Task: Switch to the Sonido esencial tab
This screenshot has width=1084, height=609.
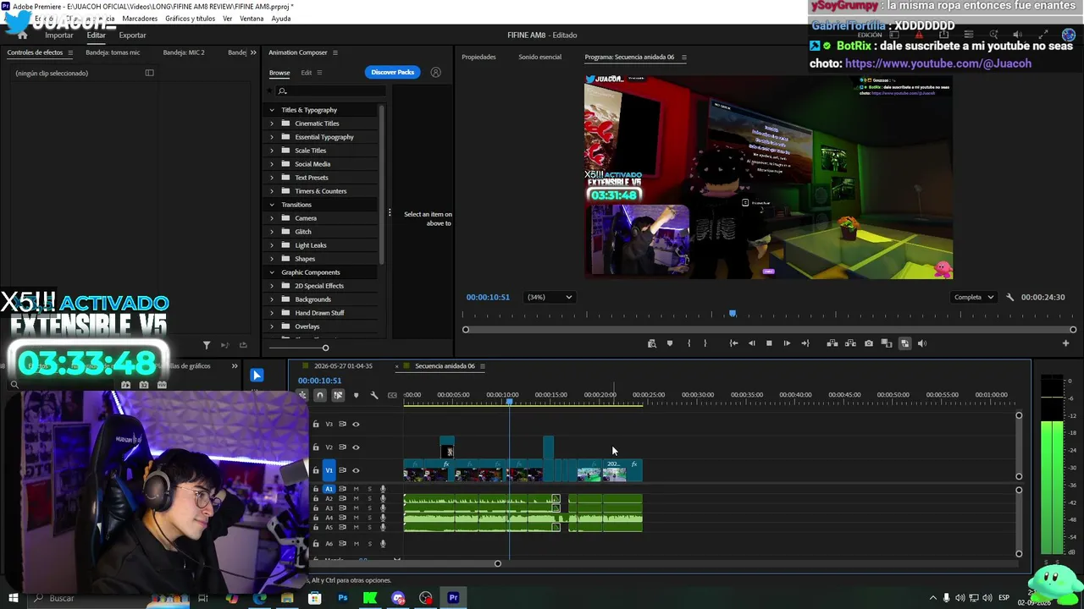Action: (539, 57)
